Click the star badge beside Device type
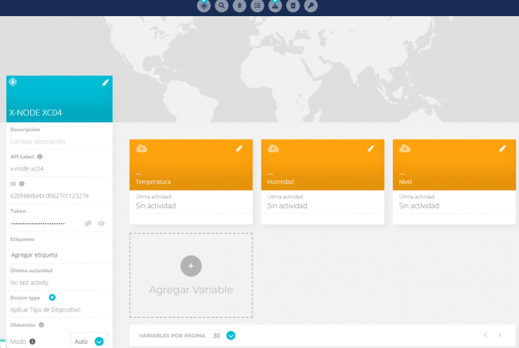This screenshot has height=348, width=519. pos(52,297)
